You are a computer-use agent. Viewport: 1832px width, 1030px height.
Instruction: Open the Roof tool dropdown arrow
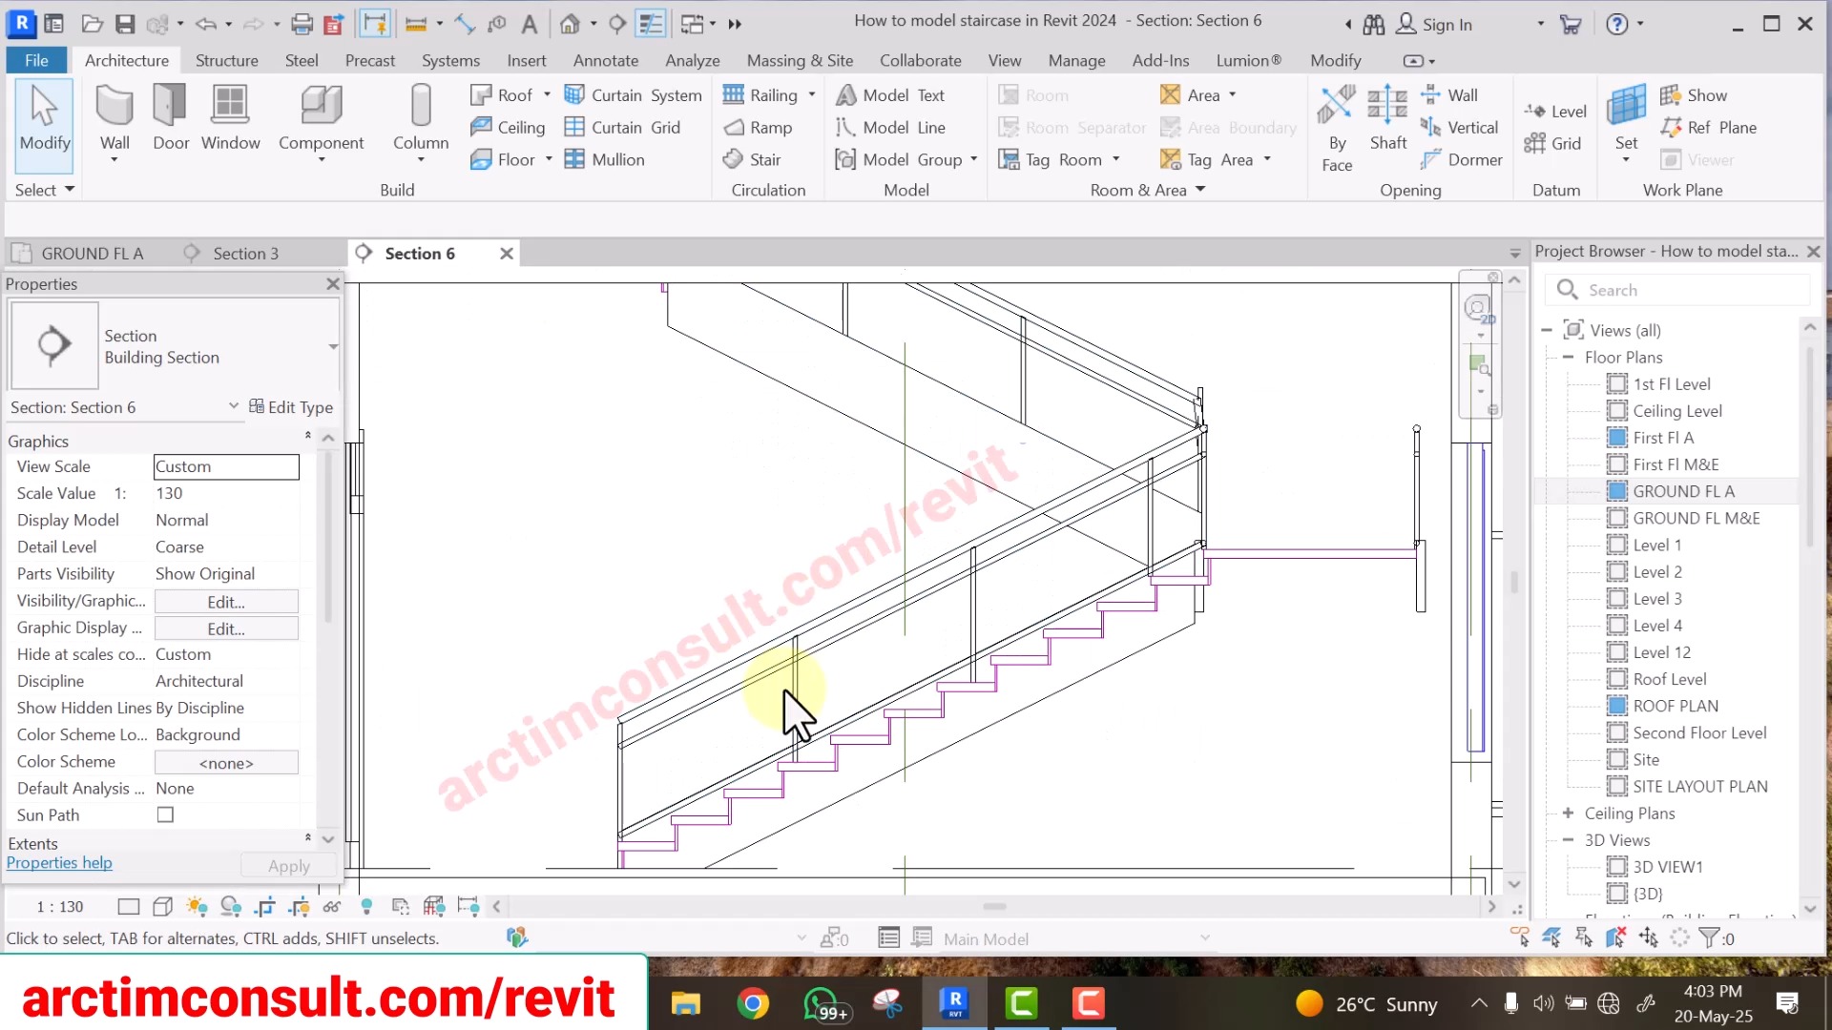pyautogui.click(x=547, y=94)
